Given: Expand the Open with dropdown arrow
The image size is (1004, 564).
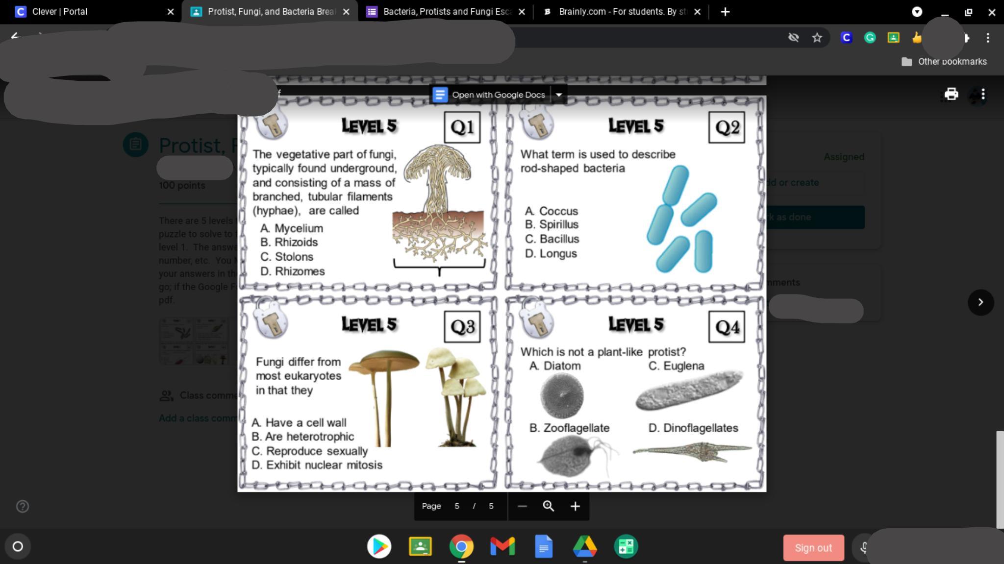Looking at the screenshot, I should (x=558, y=95).
